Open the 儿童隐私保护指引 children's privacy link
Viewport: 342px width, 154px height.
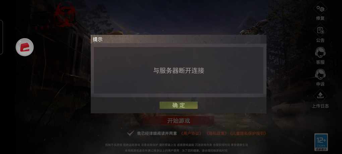click(x=248, y=133)
